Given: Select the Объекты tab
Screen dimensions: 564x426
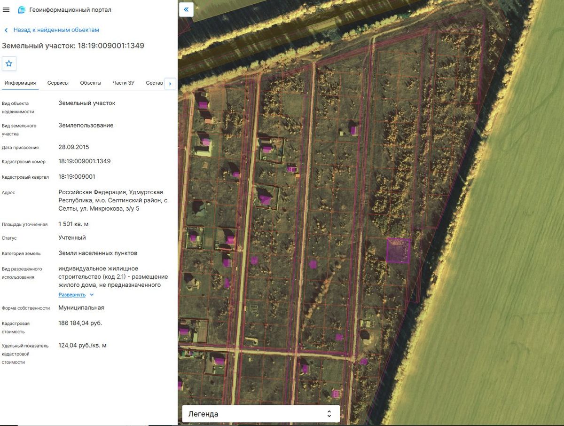Looking at the screenshot, I should pos(91,83).
